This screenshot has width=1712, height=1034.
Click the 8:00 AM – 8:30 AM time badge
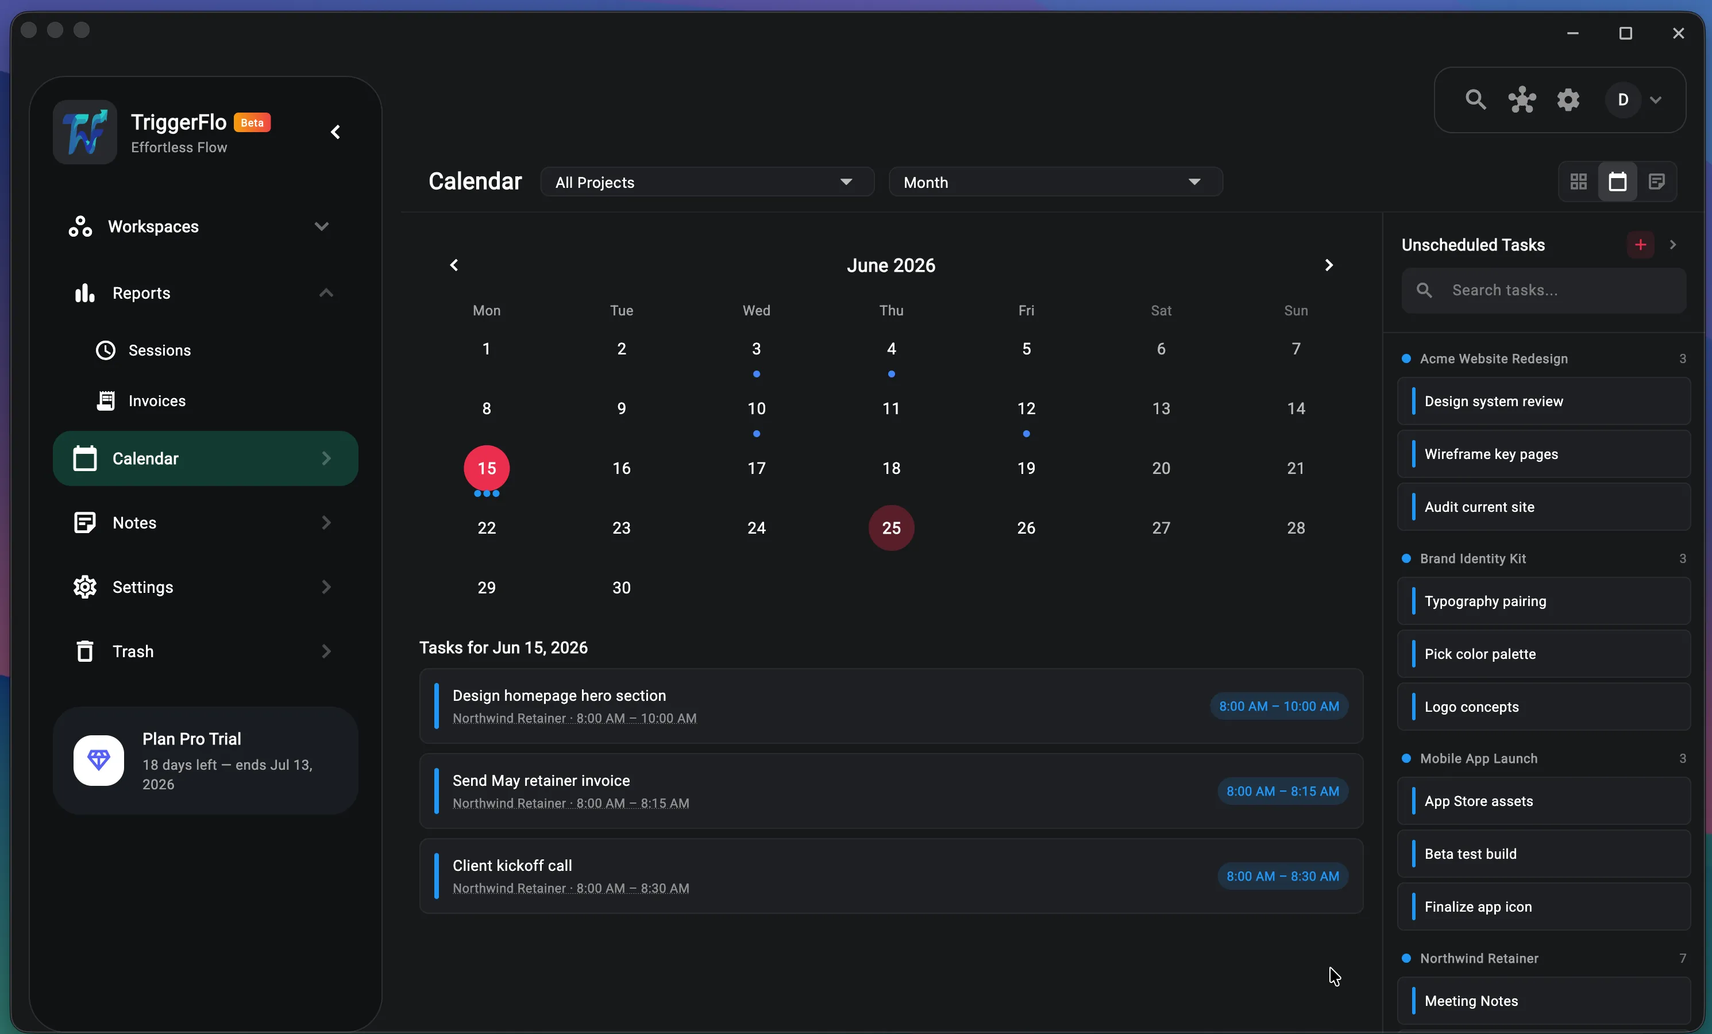pos(1283,876)
